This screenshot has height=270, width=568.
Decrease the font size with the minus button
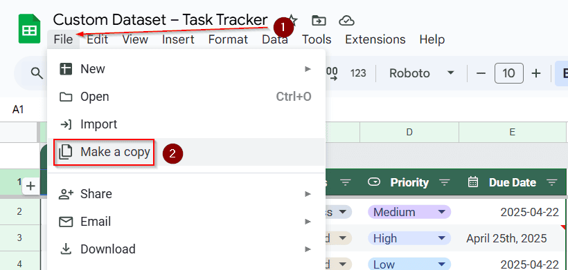click(481, 73)
